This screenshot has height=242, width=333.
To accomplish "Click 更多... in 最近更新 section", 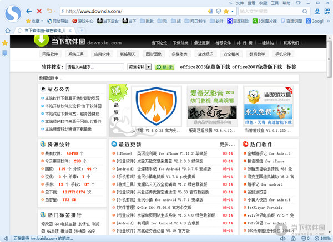I will coord(227,145).
